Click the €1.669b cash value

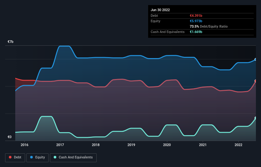[x=196, y=32]
